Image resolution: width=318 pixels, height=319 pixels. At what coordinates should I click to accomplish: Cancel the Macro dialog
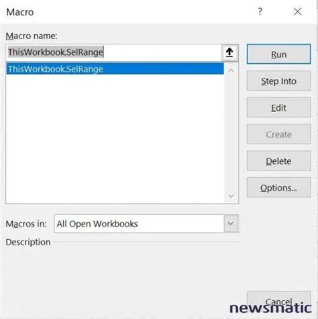[278, 302]
